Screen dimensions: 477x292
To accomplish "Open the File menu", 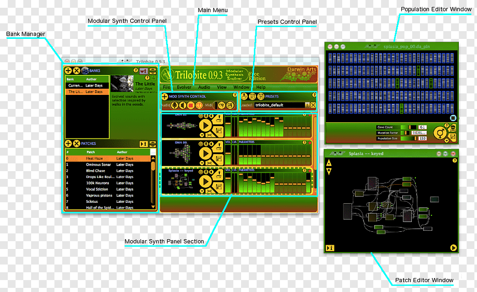I will pyautogui.click(x=166, y=87).
